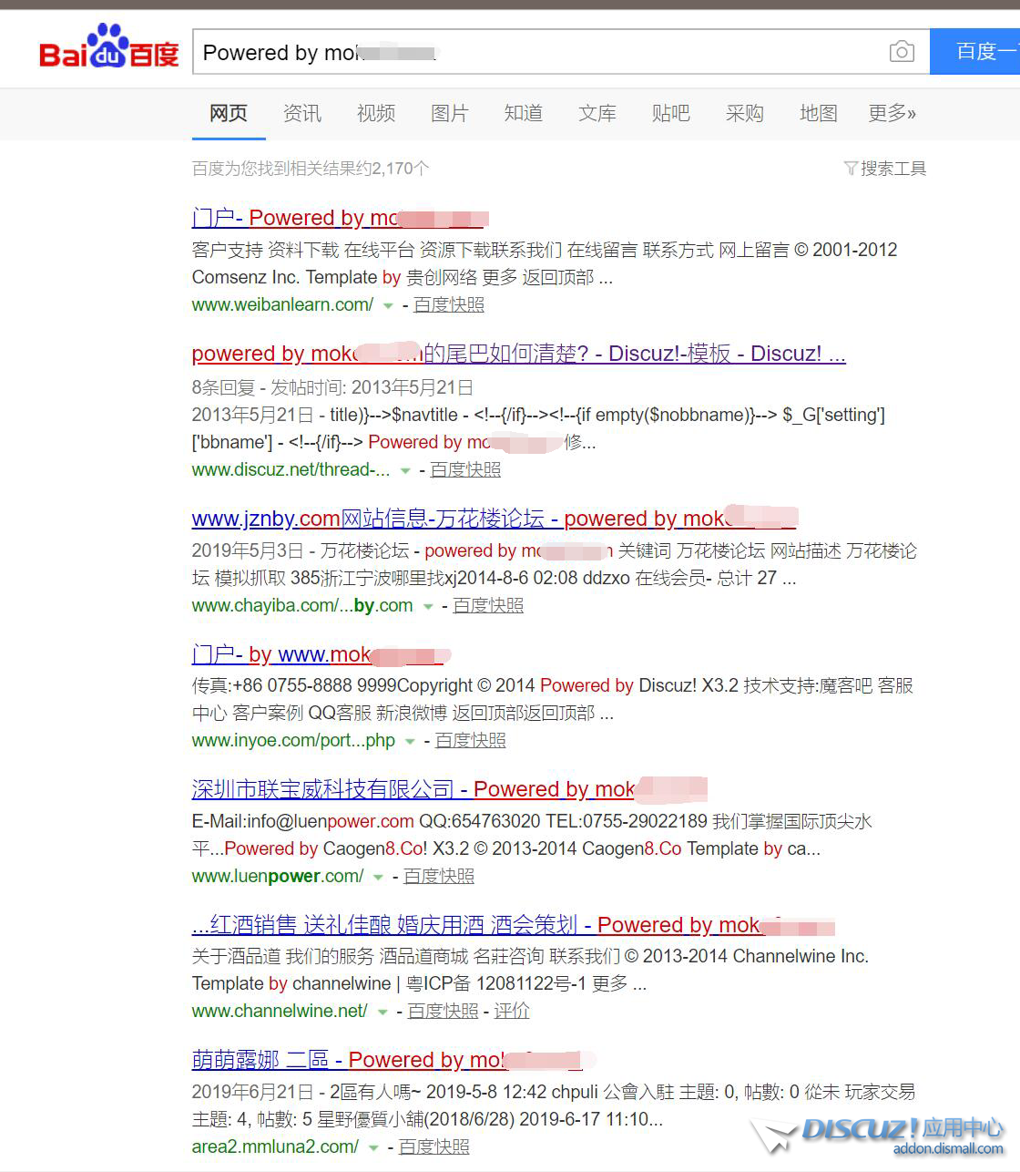Viewport: 1020px width, 1172px height.
Task: Open the 搜索工具 filter tools
Action: pyautogui.click(x=885, y=169)
